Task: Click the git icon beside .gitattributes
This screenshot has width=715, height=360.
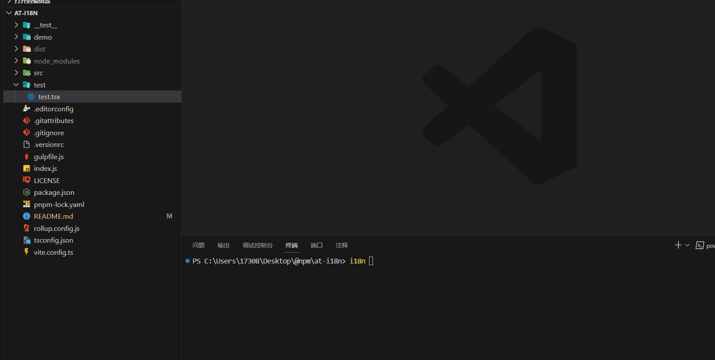Action: click(27, 120)
